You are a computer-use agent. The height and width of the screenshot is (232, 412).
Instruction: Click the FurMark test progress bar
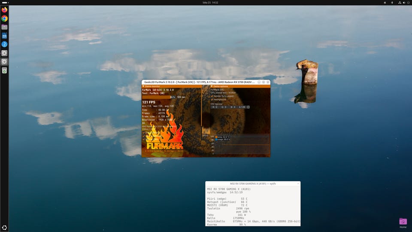coord(159,97)
